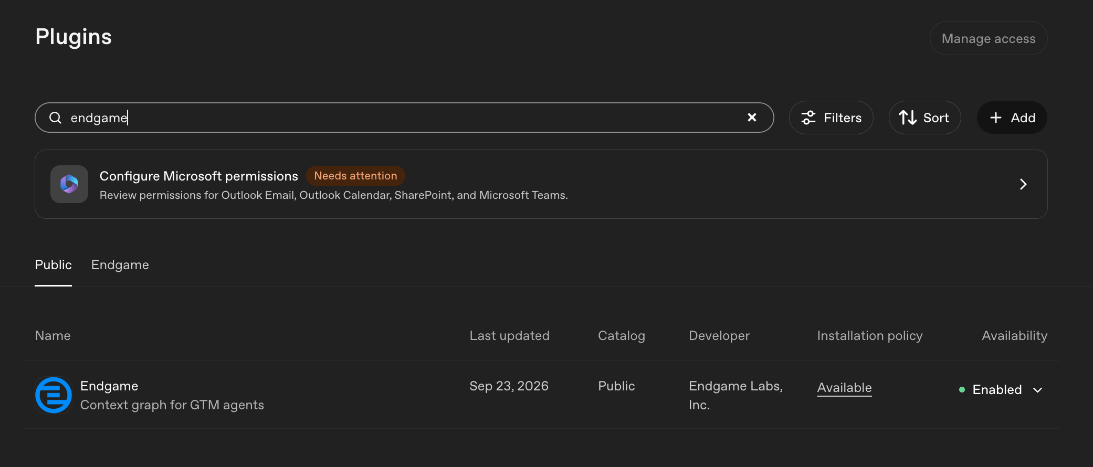The image size is (1093, 467).
Task: Click the Endgame Labs, Inc. developer cell
Action: (736, 396)
